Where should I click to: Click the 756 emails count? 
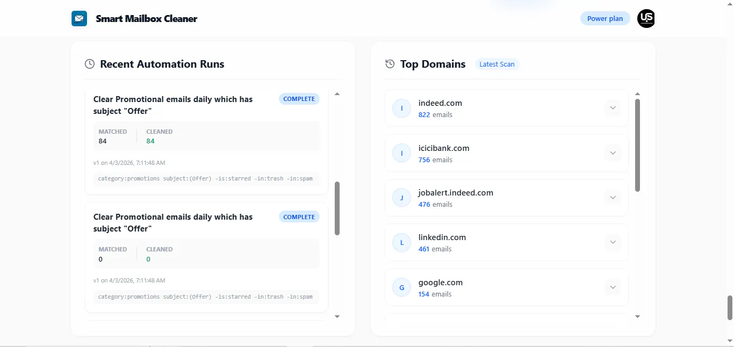(435, 160)
